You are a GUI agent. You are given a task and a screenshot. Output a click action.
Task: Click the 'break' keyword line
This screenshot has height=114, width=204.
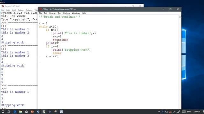57,53
